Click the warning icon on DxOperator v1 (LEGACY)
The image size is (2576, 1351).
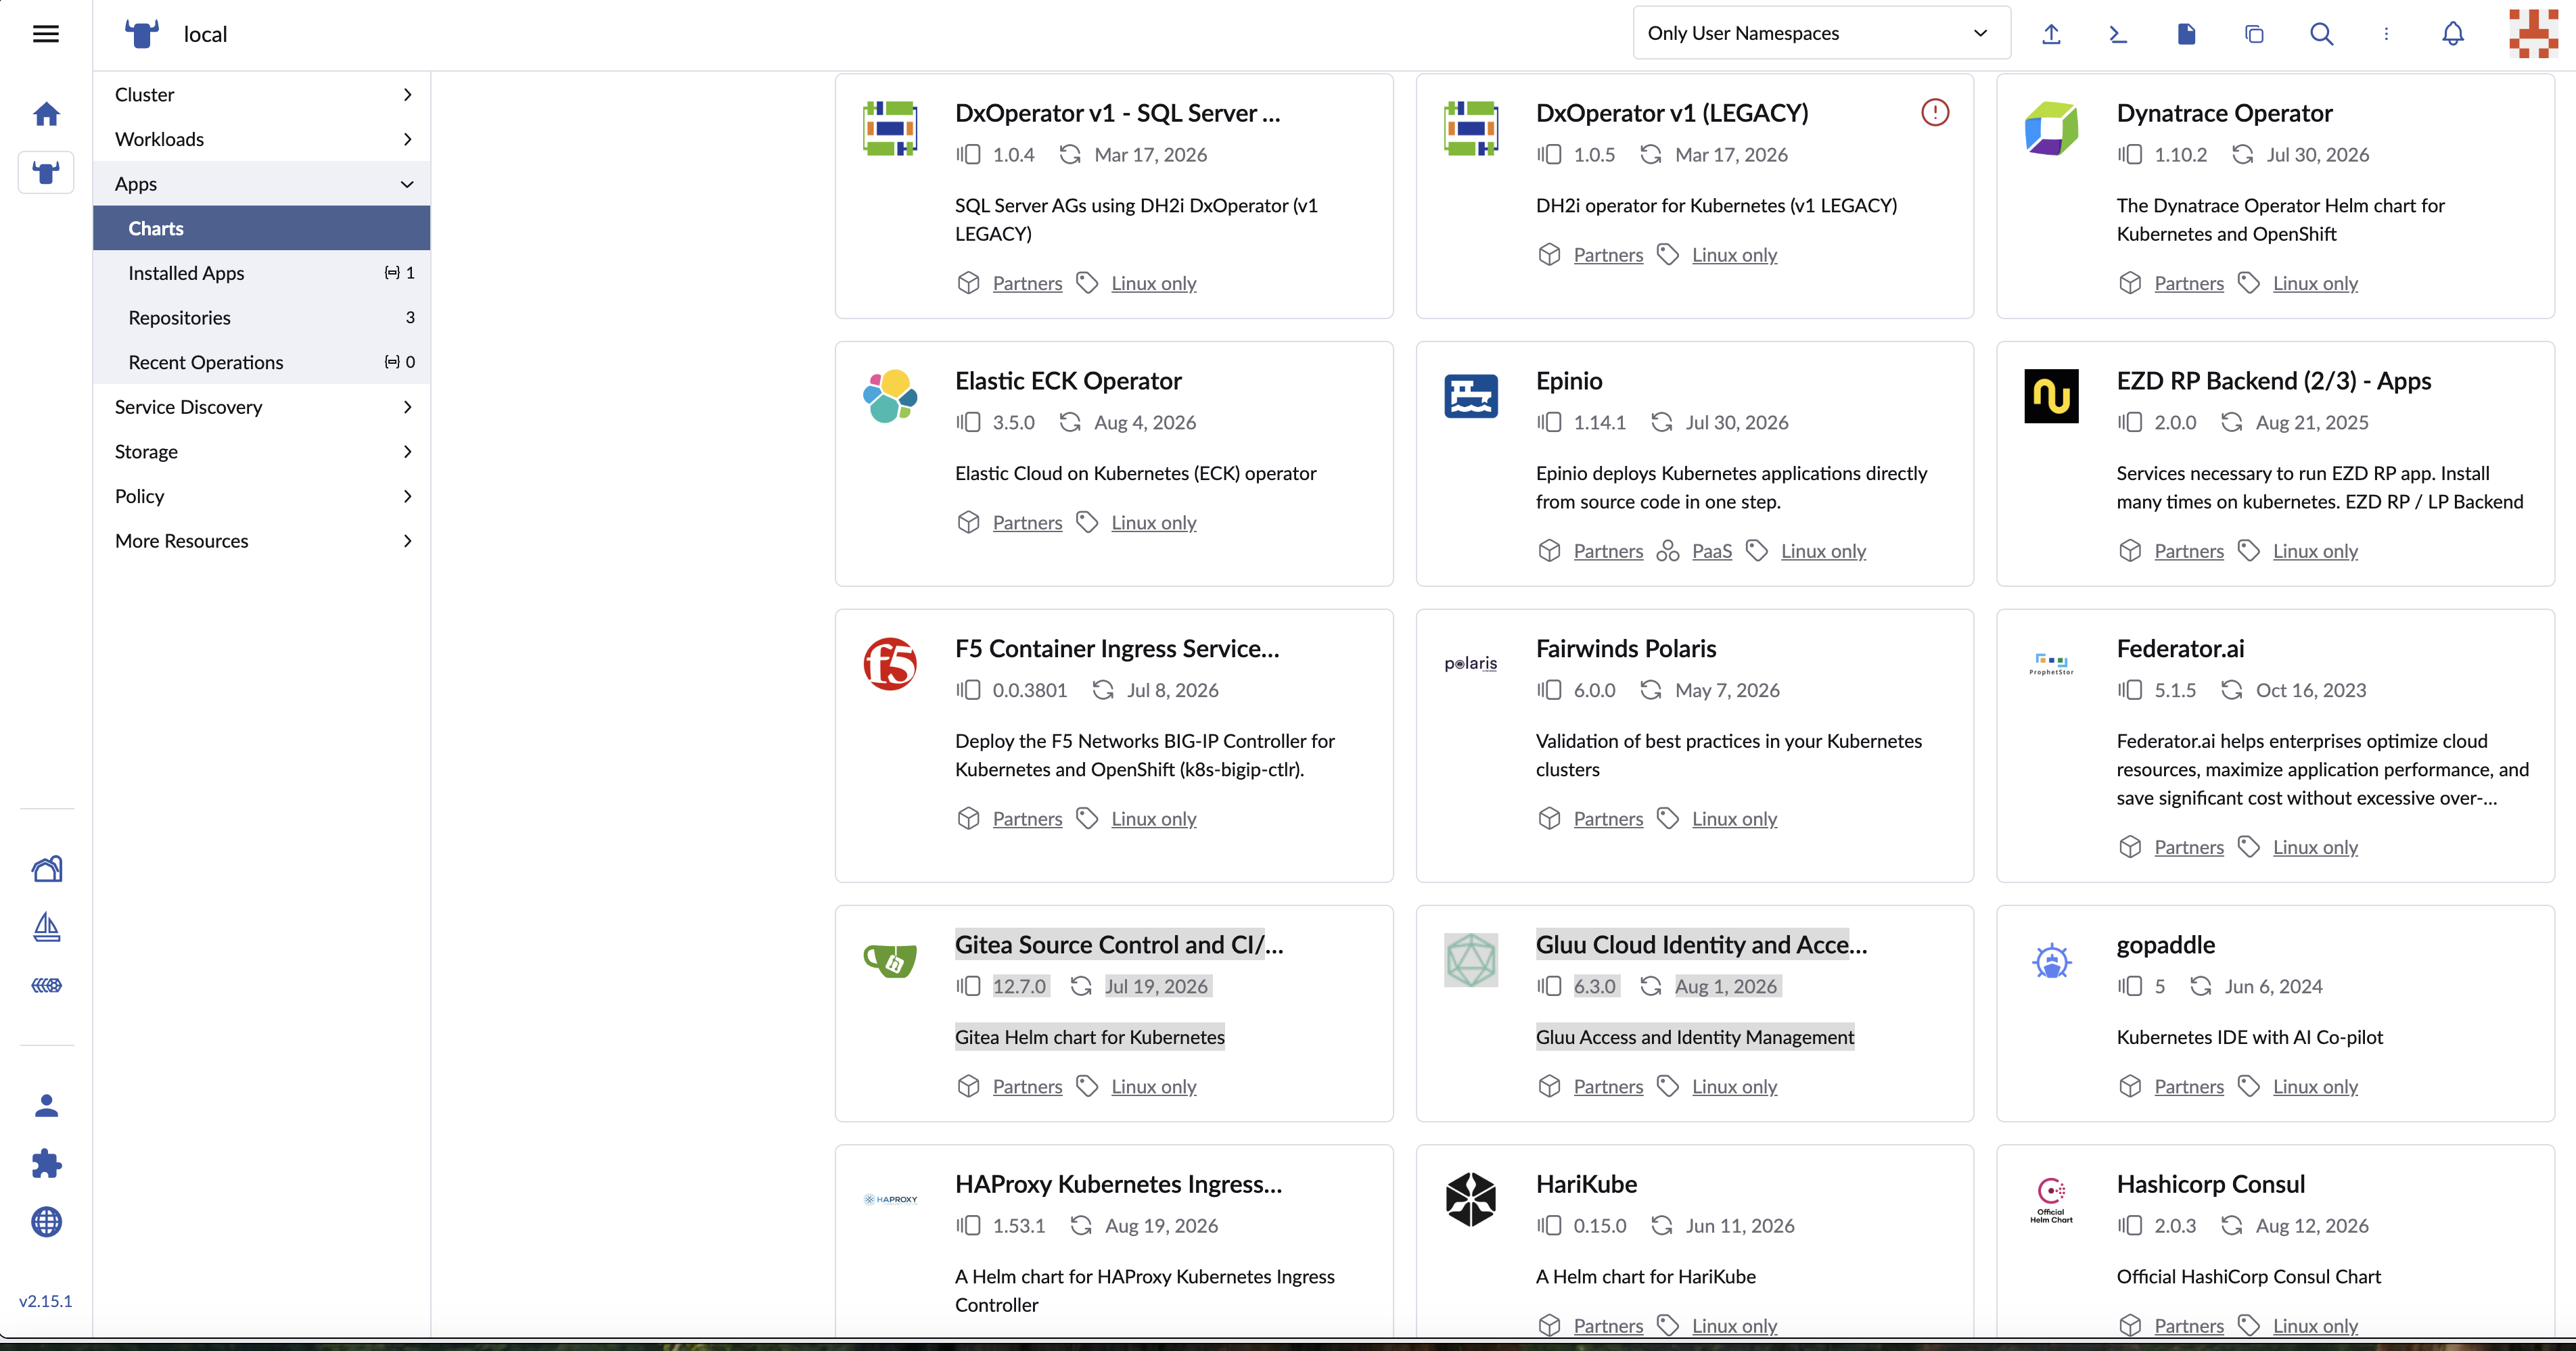(x=1935, y=112)
